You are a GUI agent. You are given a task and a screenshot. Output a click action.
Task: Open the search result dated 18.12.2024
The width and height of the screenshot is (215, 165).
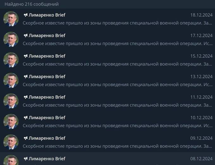pyautogui.click(x=107, y=19)
